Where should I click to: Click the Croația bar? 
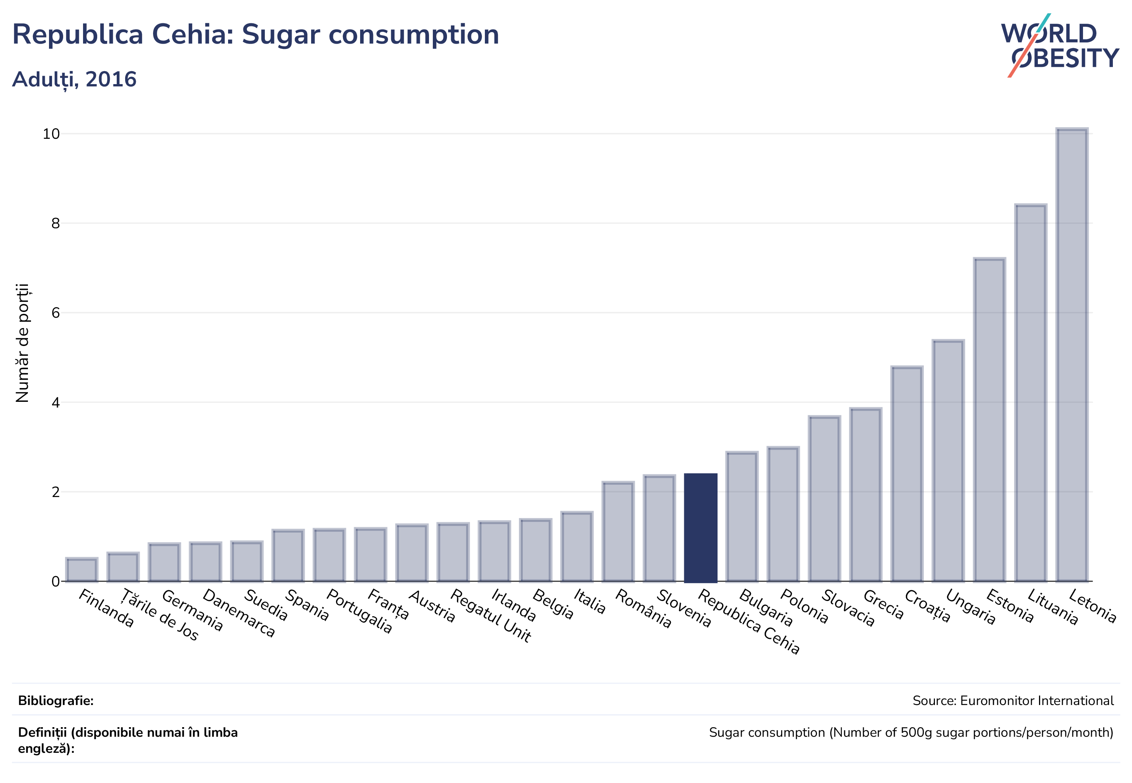point(907,474)
